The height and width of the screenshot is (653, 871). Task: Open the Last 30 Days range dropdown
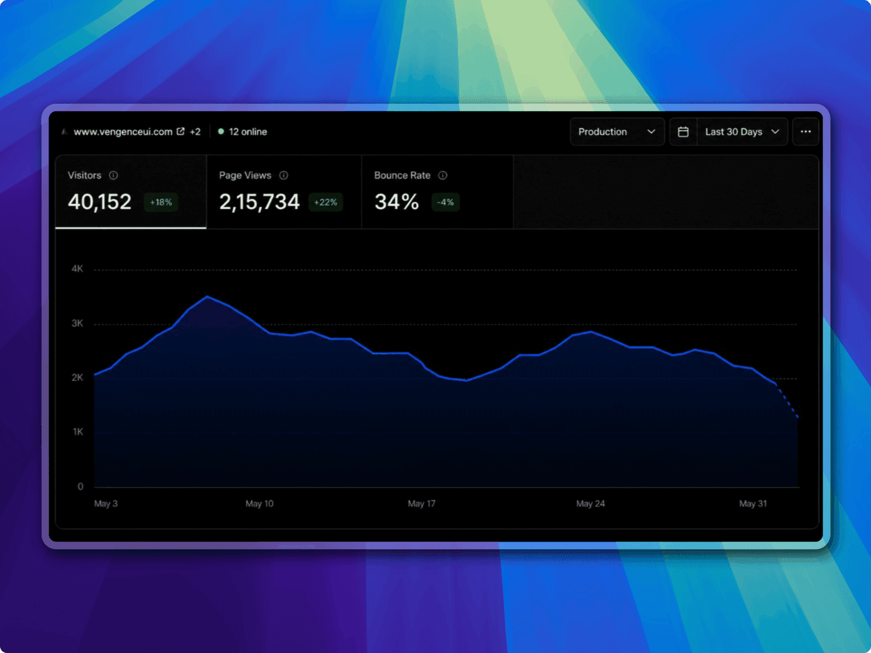[x=742, y=132]
